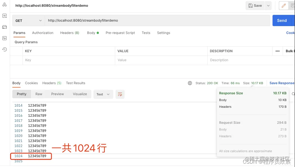295x167 pixels.
Task: Click the Cookies link
Action: [x=291, y=33]
